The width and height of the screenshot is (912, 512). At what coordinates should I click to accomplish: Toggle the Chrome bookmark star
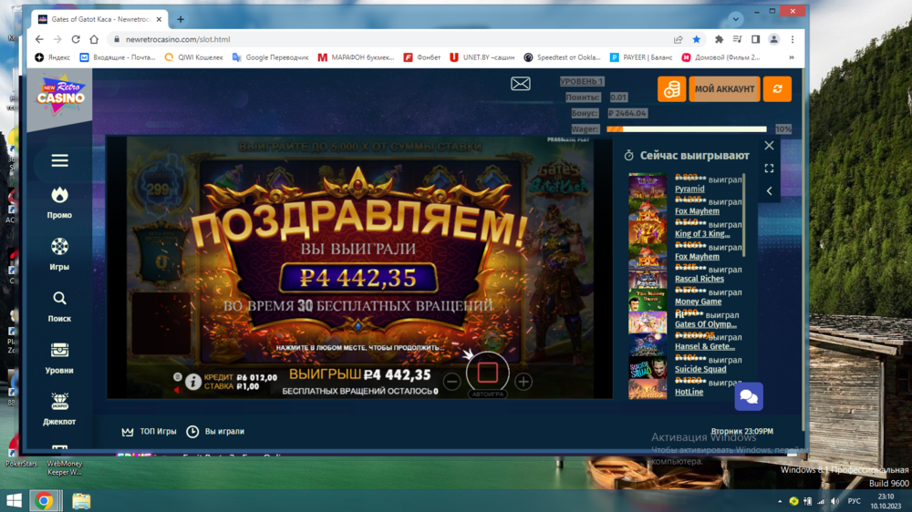click(x=697, y=40)
